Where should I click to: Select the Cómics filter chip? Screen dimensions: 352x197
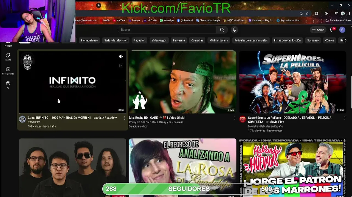[x=330, y=40]
